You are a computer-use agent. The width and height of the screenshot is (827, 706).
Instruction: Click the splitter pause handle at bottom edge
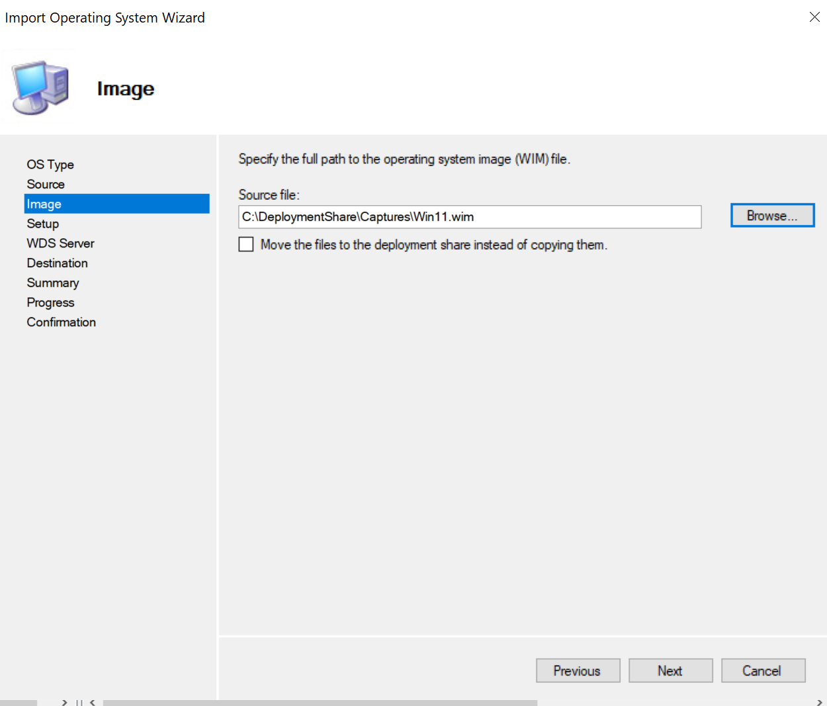point(79,702)
